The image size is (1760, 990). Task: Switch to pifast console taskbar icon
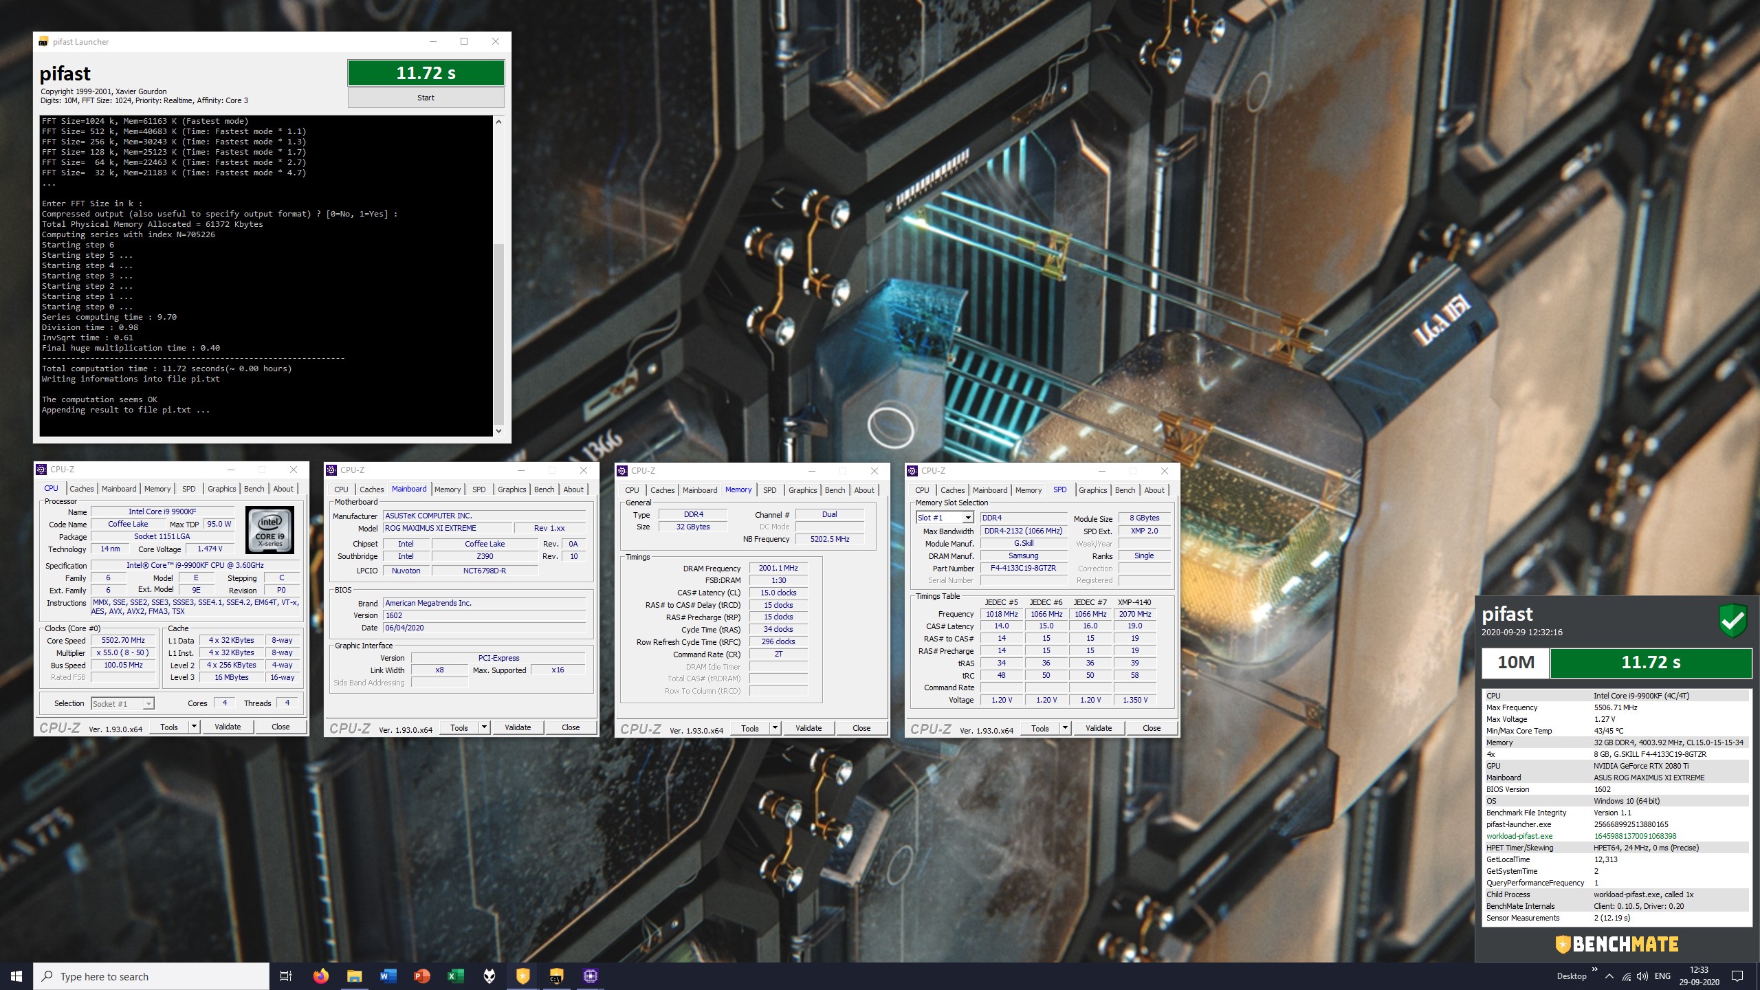[x=556, y=976]
